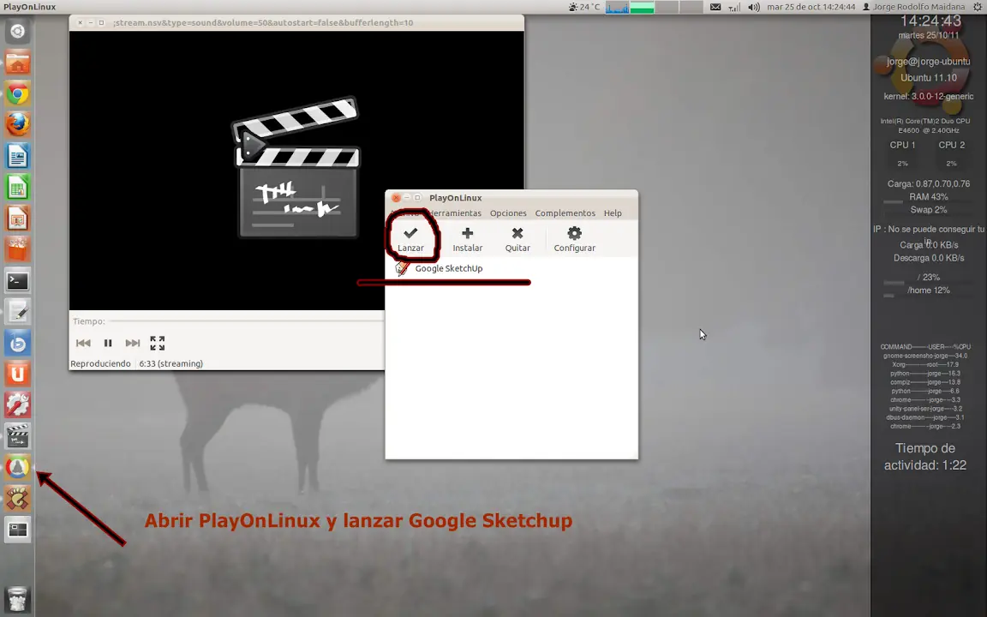Click the Instalar plus icon

(467, 234)
